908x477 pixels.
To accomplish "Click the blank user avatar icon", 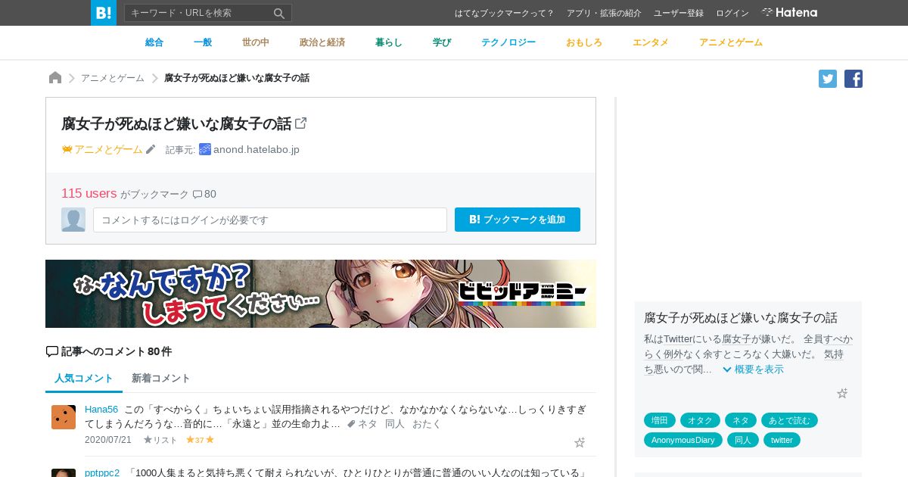I will pos(73,220).
